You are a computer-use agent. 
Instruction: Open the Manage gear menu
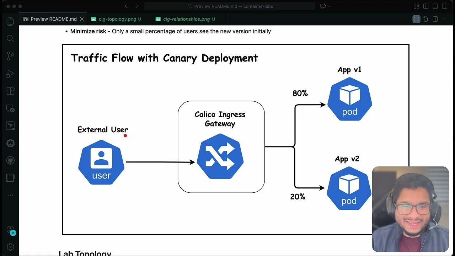point(10,247)
